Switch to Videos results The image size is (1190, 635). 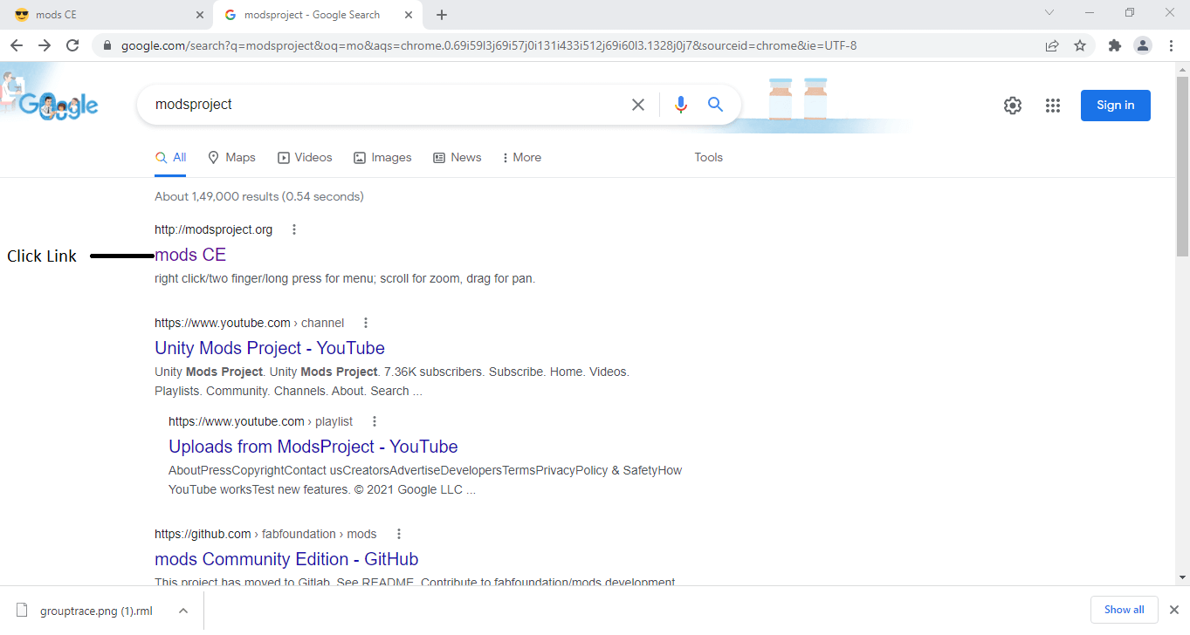pyautogui.click(x=305, y=158)
